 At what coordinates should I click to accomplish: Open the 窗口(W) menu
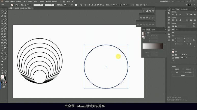pos(48,2)
